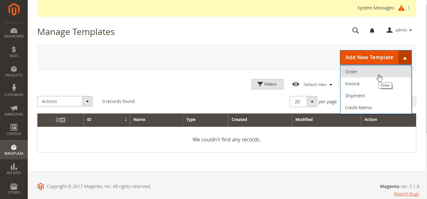Click the Filters button
This screenshot has height=199, width=427.
[267, 84]
